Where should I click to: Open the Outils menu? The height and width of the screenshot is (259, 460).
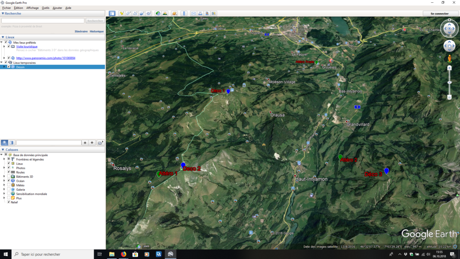[x=45, y=8]
